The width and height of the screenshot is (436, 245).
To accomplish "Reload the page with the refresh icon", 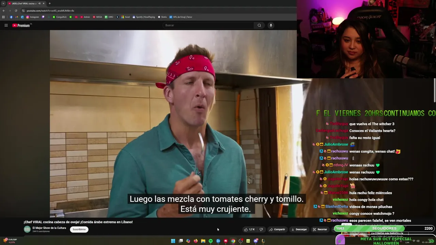I will (x=16, y=11).
